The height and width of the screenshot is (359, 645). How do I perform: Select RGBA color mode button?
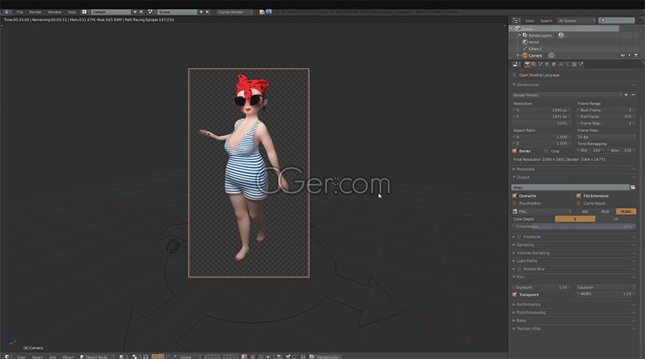pos(626,212)
